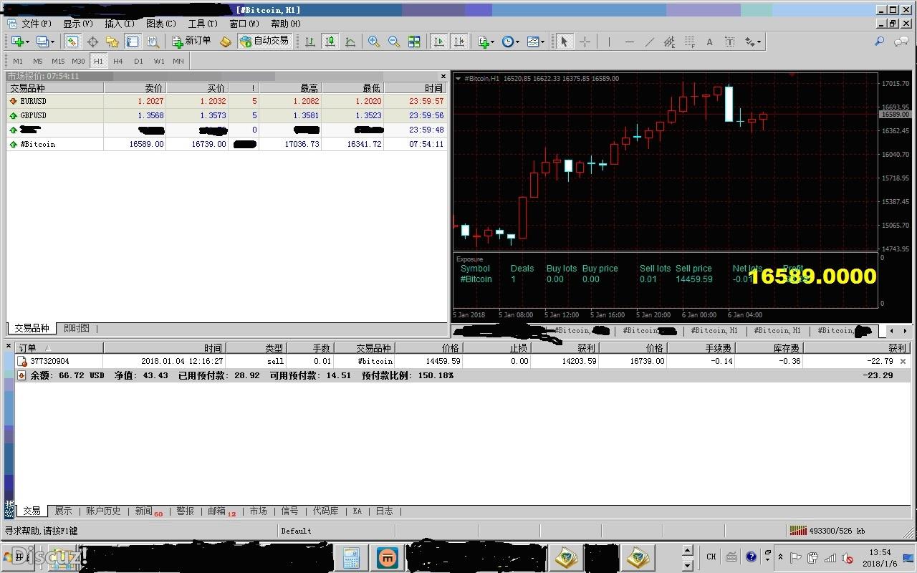The image size is (917, 573).
Task: Open chart templates dropdown
Action: pyautogui.click(x=536, y=42)
